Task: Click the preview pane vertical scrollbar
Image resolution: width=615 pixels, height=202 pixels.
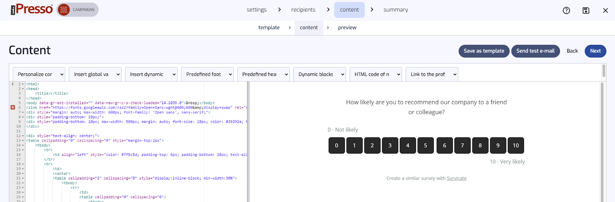Action: [602, 142]
